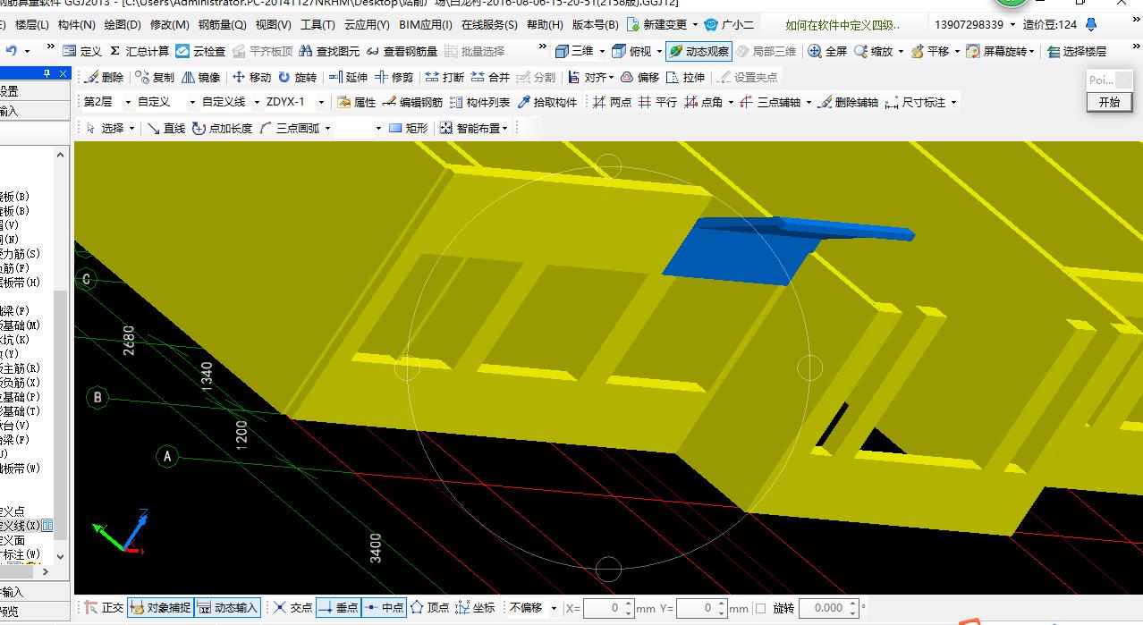Viewport: 1143px width, 625px height.
Task: Open the 构件列表 component list
Action: (479, 102)
